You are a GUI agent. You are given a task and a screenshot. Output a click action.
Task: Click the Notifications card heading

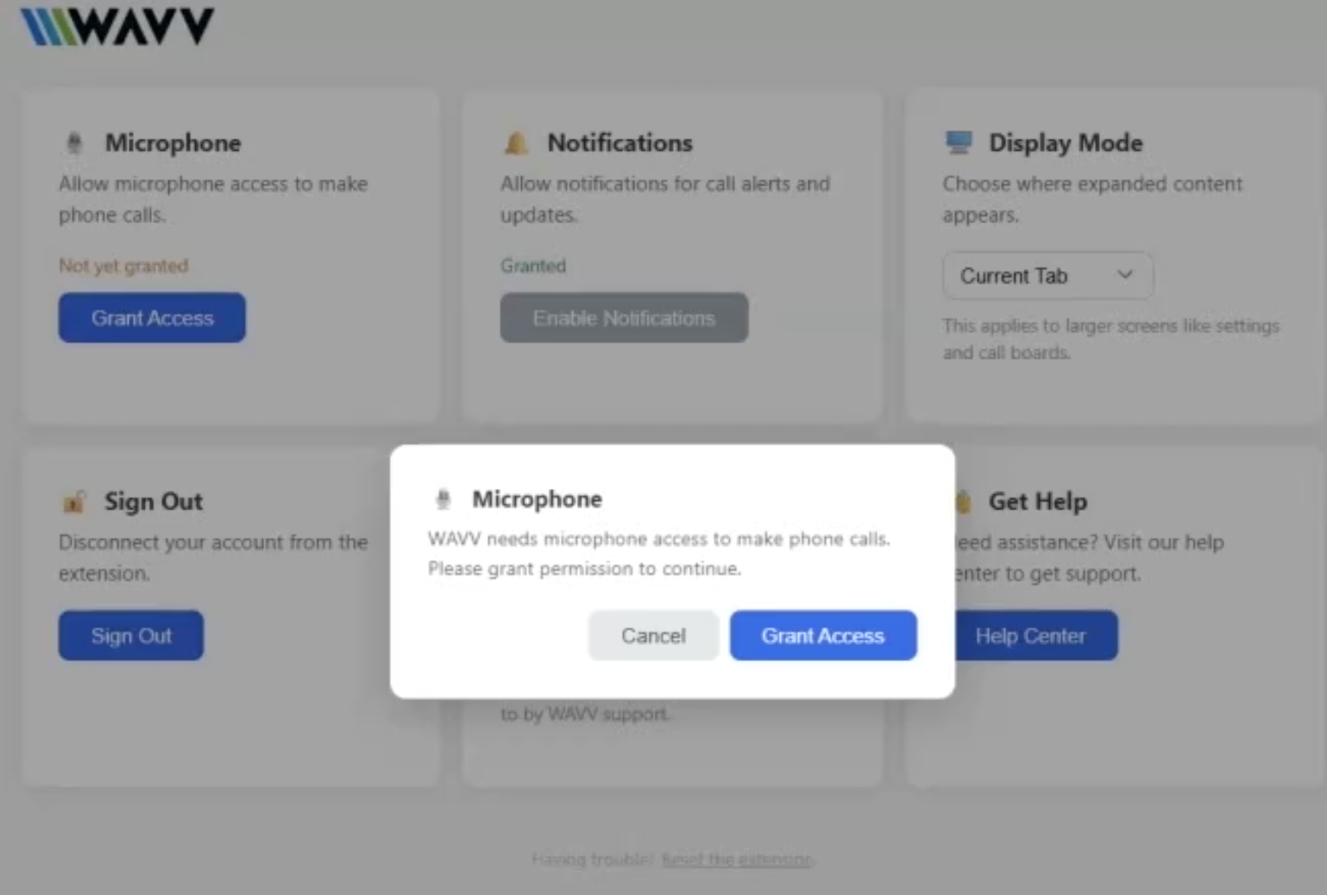click(x=619, y=143)
